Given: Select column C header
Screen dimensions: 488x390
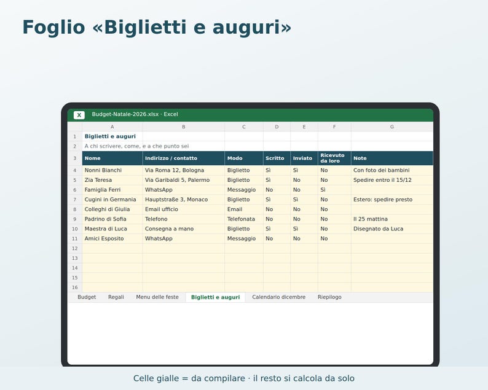Looking at the screenshot, I should coord(243,127).
